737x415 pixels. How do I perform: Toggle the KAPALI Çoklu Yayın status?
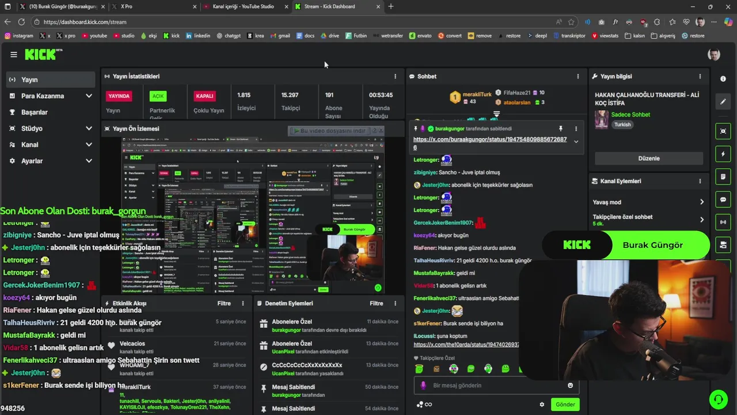(x=204, y=96)
